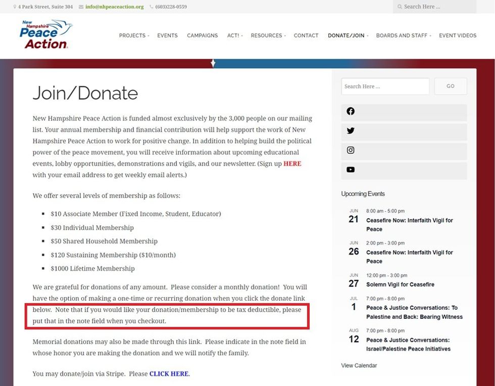Open the Facebook social icon link

pyautogui.click(x=351, y=112)
